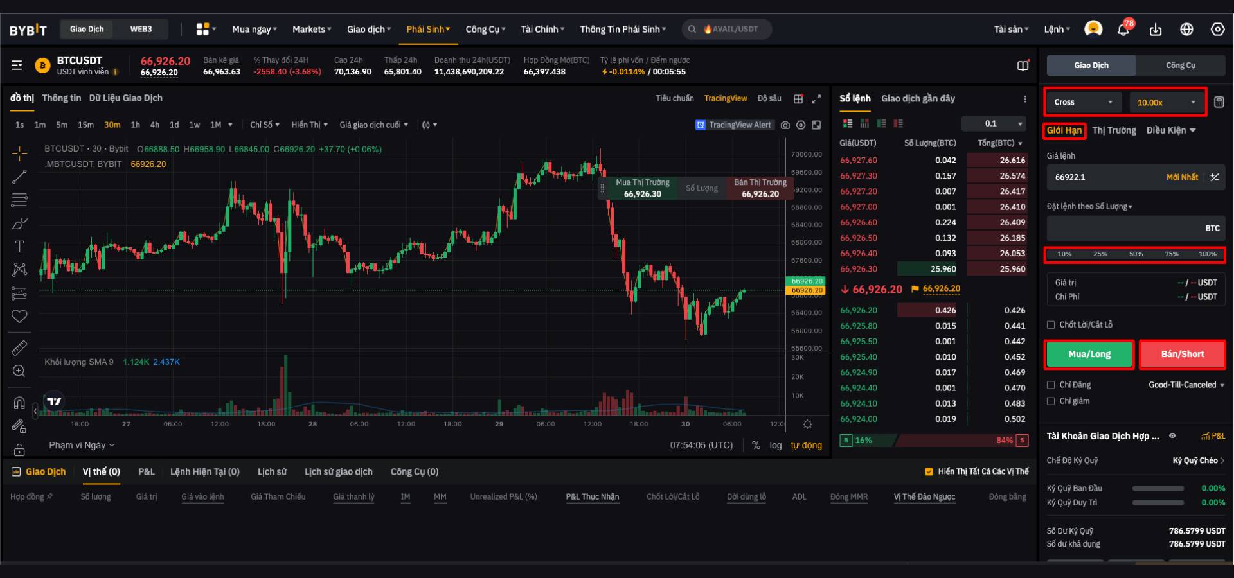The width and height of the screenshot is (1234, 578).
Task: Toggle account balance visibility eye icon
Action: pos(1172,436)
